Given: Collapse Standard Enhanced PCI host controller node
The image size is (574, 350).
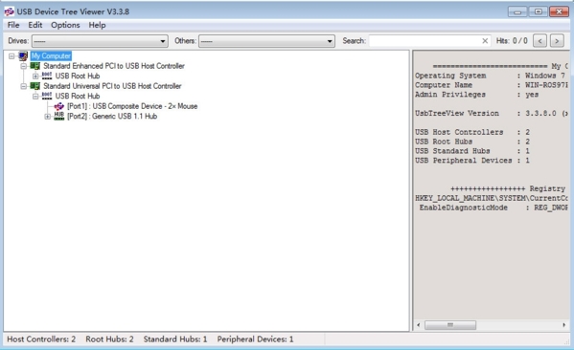Looking at the screenshot, I should (23, 66).
